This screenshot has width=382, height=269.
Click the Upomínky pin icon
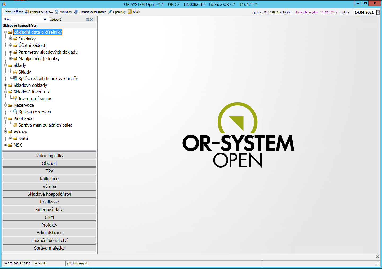pyautogui.click(x=110, y=12)
